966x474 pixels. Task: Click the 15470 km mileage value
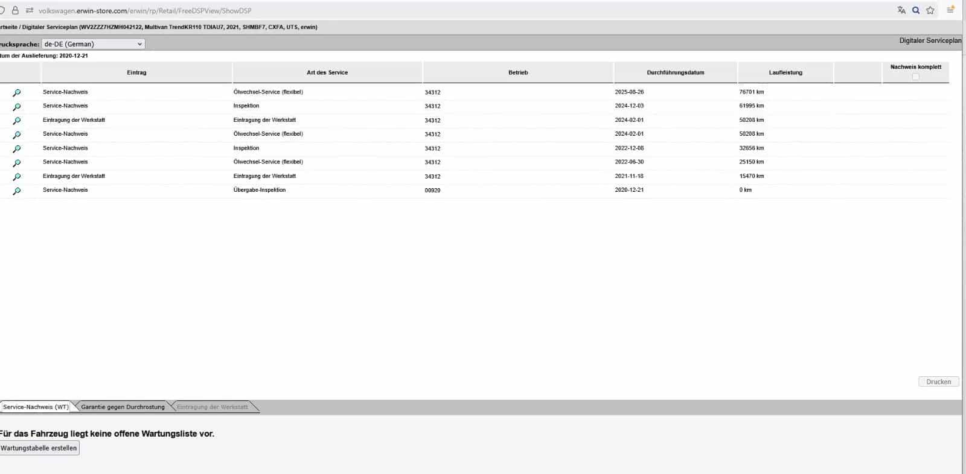(752, 176)
